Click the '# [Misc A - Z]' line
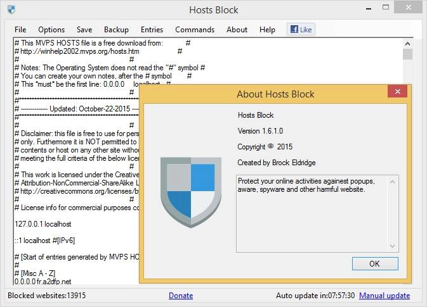 (x=35, y=273)
